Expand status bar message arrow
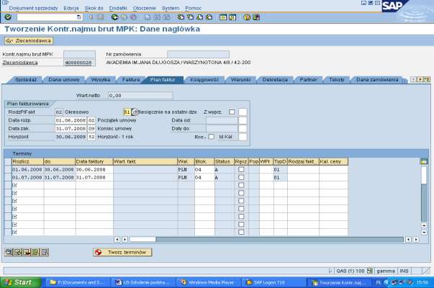The height and width of the screenshot is (288, 434). (x=330, y=271)
